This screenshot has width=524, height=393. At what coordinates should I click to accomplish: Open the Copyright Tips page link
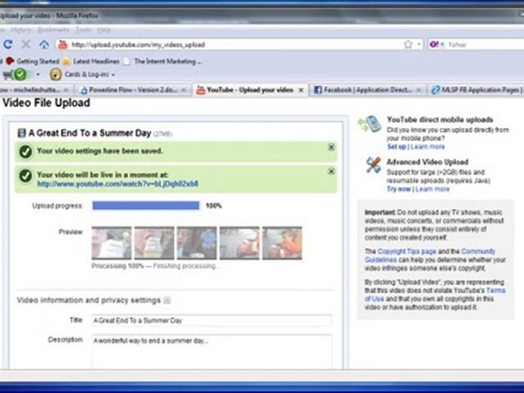(x=407, y=251)
